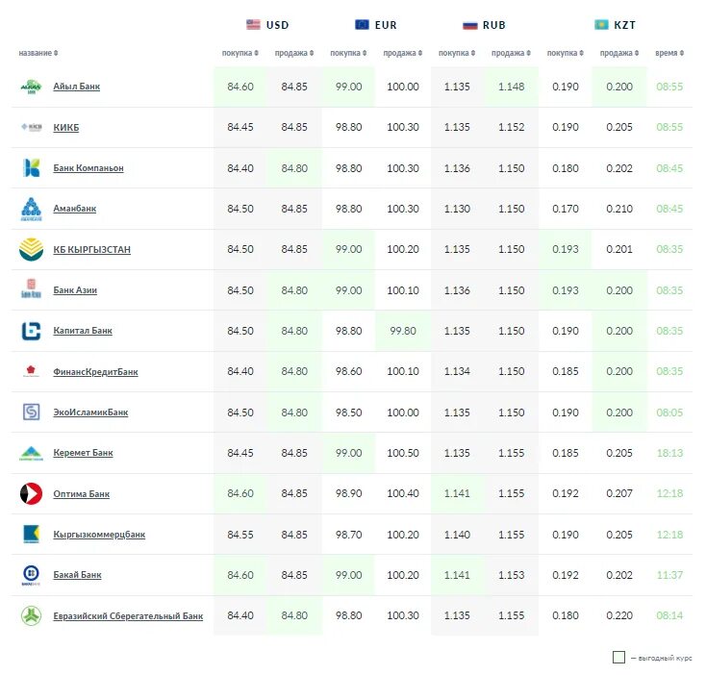Select the KZT currency header label
Screen dimensions: 706x675
point(625,25)
